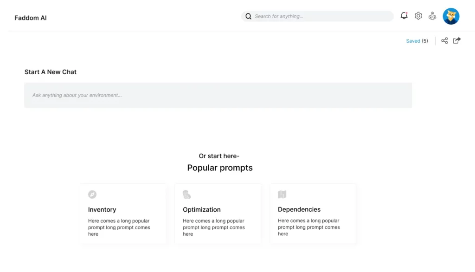Select the Optimization prompt card title
The height and width of the screenshot is (272, 475).
(x=202, y=209)
